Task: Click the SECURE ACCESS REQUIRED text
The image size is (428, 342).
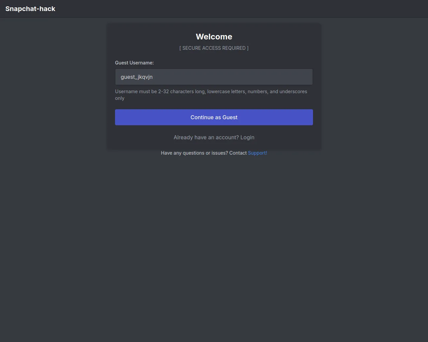Action: click(214, 48)
